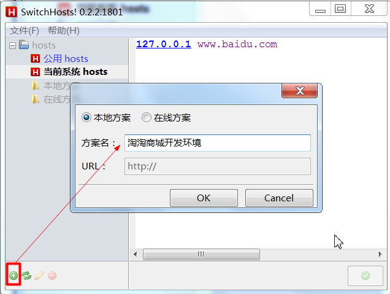Open the 帮助(H) menu
390x294 pixels.
tap(63, 31)
